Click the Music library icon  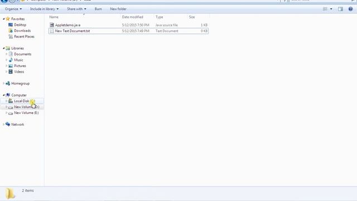click(11, 60)
